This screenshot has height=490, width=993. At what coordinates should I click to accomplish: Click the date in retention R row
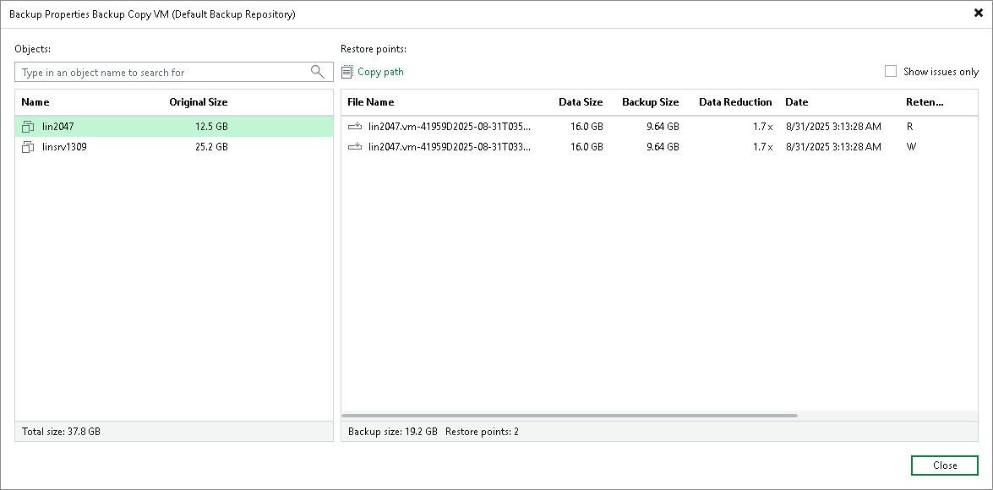click(833, 127)
